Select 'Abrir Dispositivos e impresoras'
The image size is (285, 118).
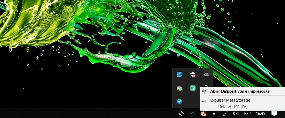tap(239, 91)
